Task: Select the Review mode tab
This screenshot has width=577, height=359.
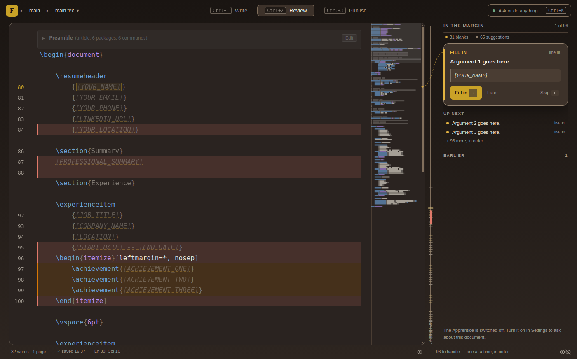Action: coord(286,11)
